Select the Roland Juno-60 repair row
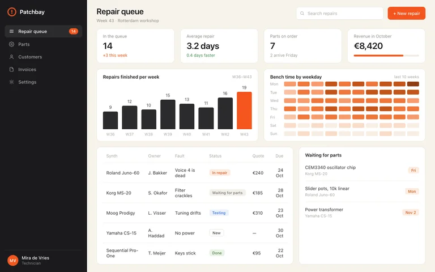This screenshot has width=435, height=272. 195,173
